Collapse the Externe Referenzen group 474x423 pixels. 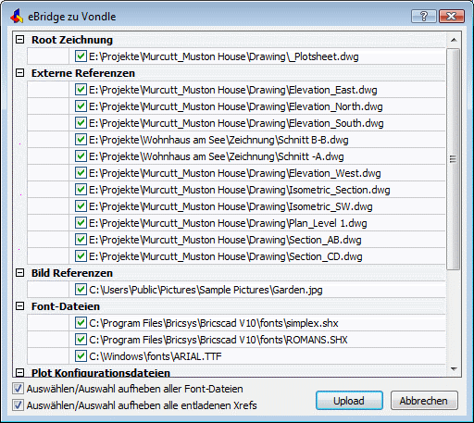point(20,73)
